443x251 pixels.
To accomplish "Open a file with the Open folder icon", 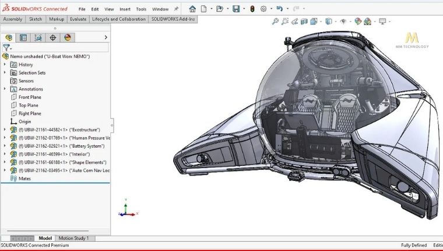I will tap(220, 9).
